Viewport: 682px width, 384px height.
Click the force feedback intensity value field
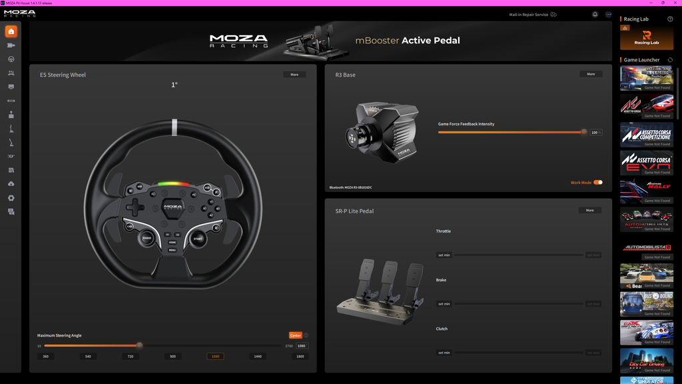click(x=596, y=133)
